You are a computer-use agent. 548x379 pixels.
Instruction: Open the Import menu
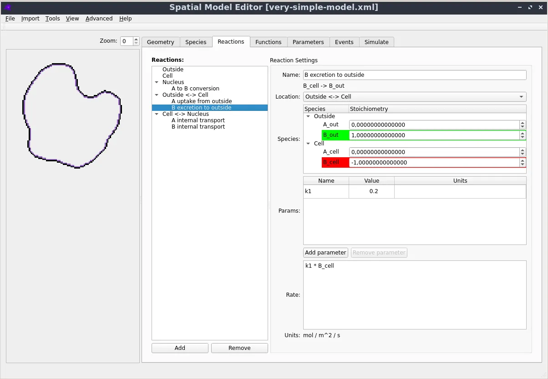(x=30, y=19)
